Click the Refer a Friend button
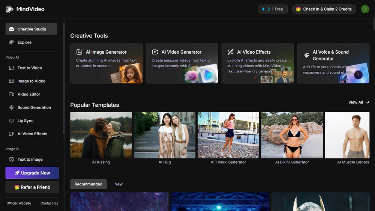Screen dimensions: 375x211 32,187
